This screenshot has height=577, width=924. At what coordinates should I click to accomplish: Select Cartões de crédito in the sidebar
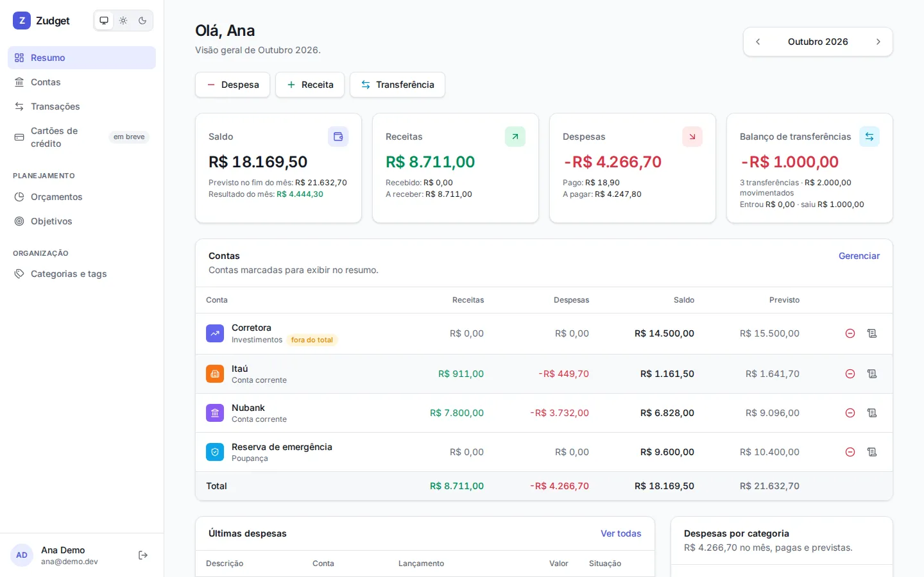coord(81,137)
